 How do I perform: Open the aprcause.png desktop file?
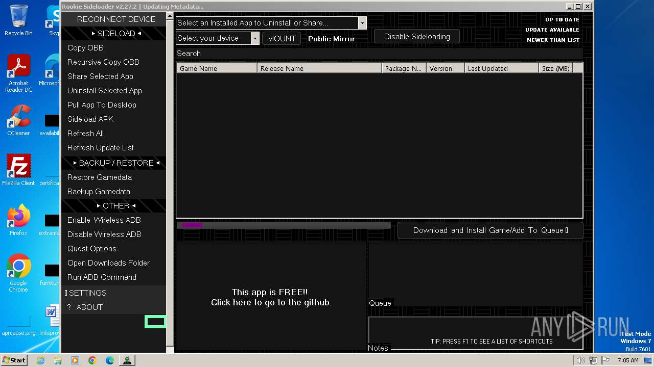18,324
